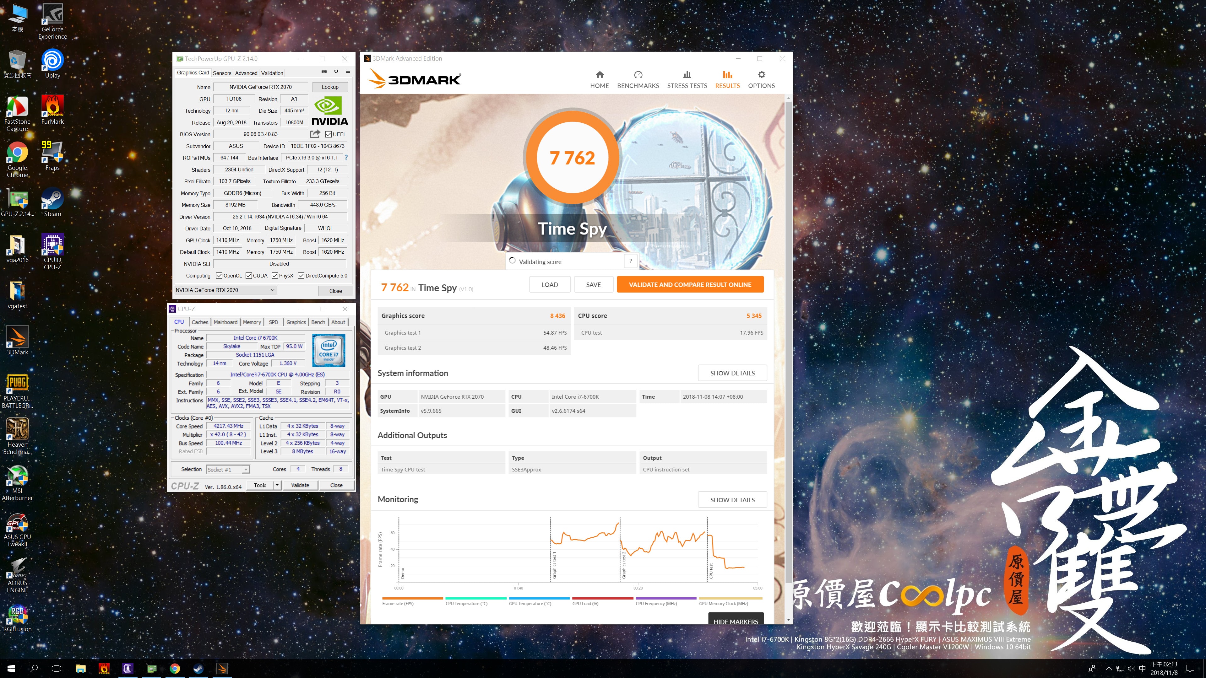This screenshot has width=1206, height=678.
Task: Toggle PhysX checkbox in GPU-Z
Action: [275, 276]
